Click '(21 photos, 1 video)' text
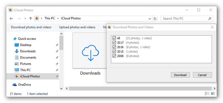 coord(139,38)
